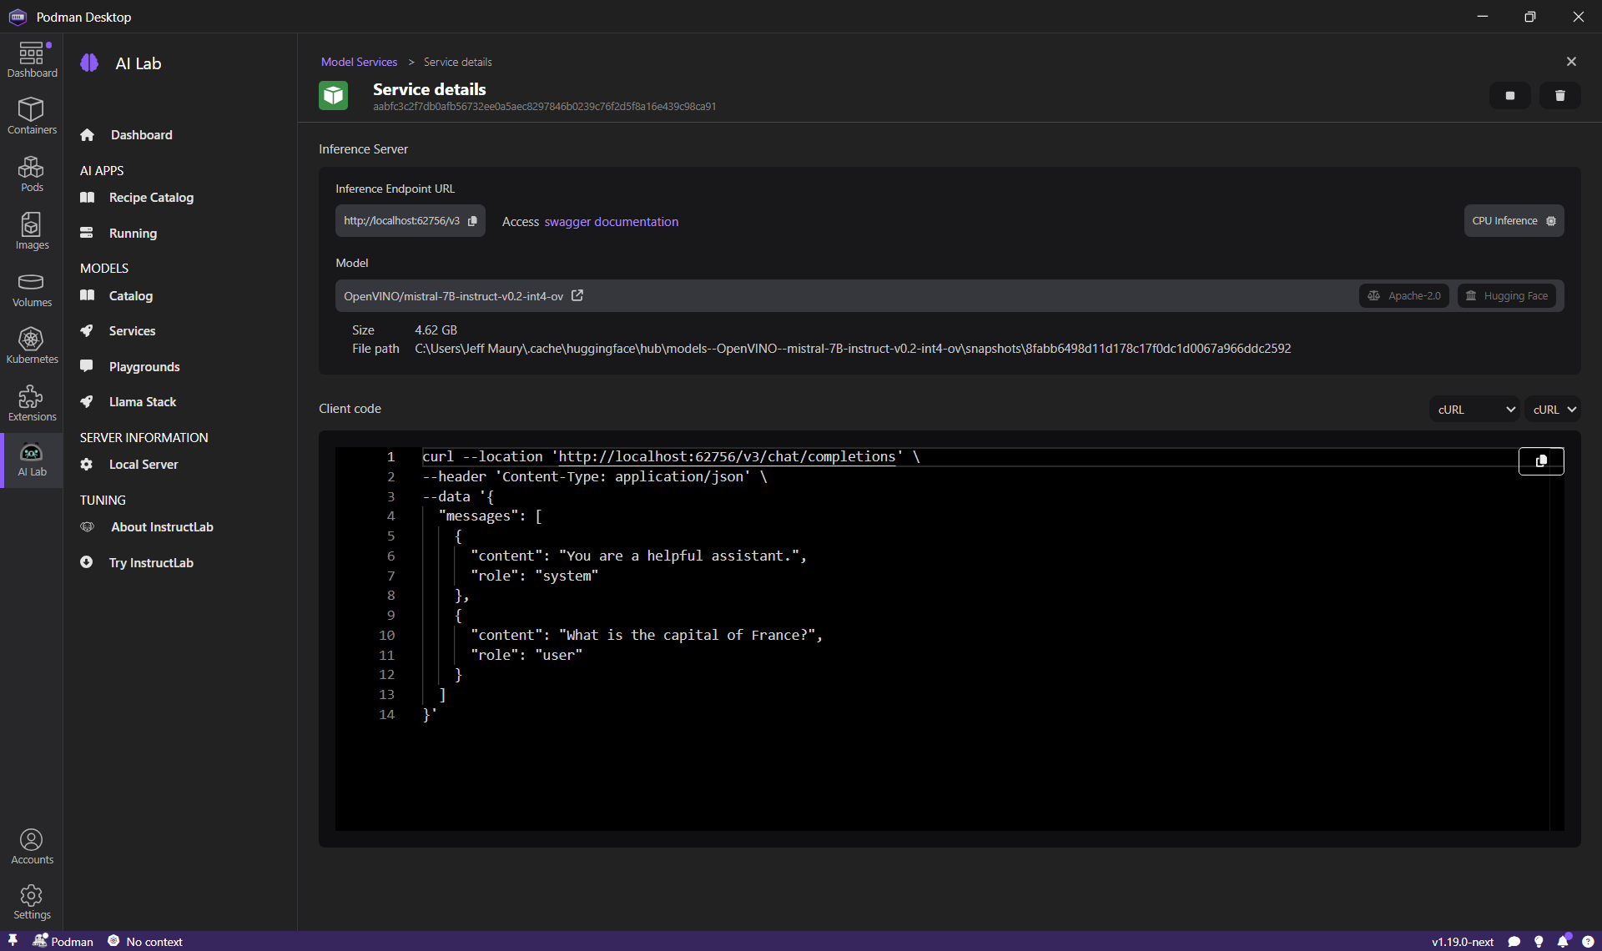Open the swagger documentation link
Image resolution: width=1602 pixels, height=951 pixels.
(612, 221)
